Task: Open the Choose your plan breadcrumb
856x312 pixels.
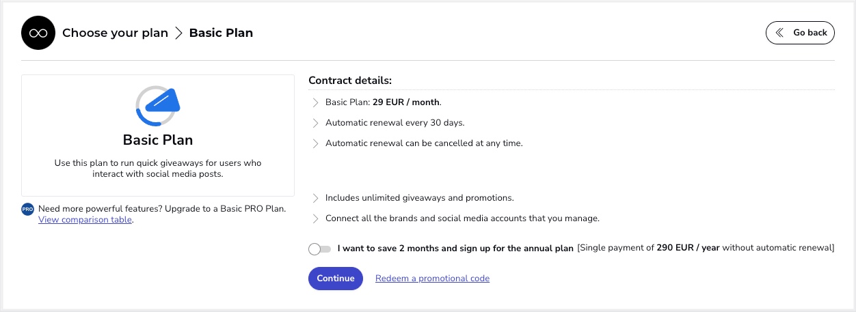Action: 115,33
